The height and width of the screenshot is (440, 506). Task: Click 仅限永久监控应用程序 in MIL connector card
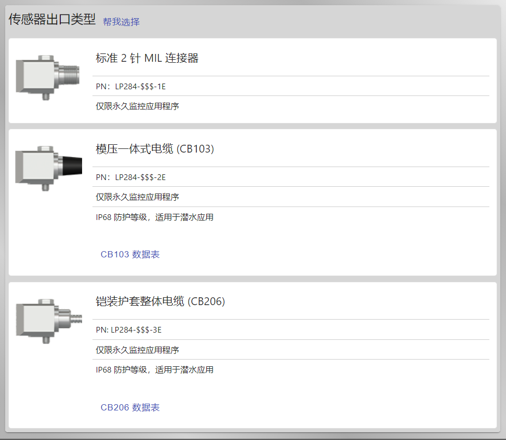[x=137, y=106]
